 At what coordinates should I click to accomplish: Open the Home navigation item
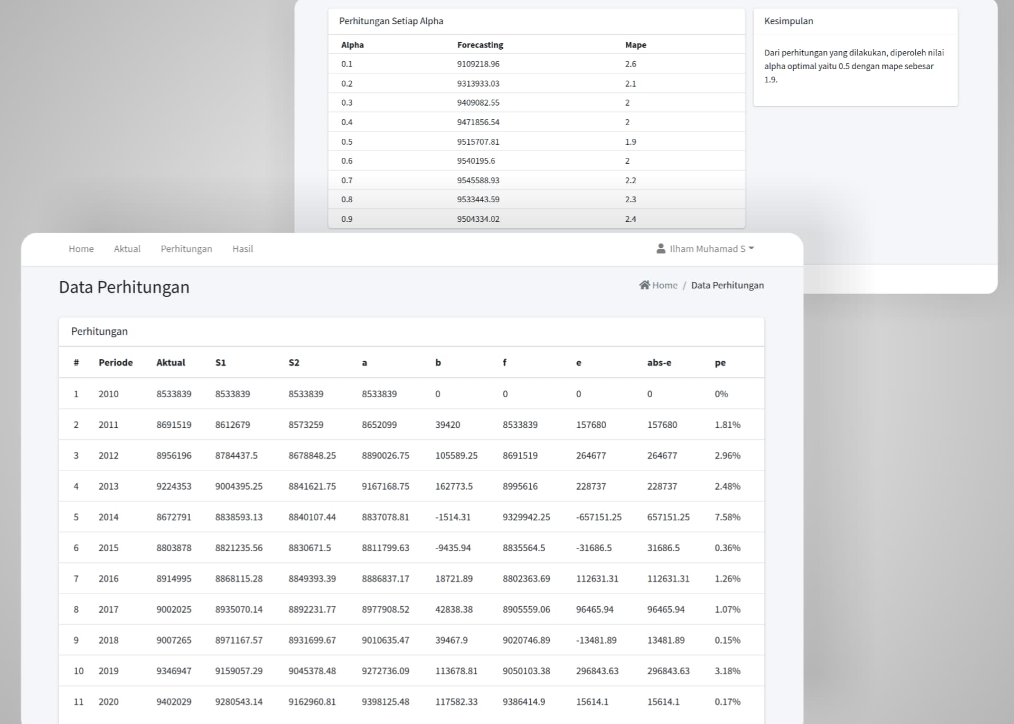click(x=81, y=249)
